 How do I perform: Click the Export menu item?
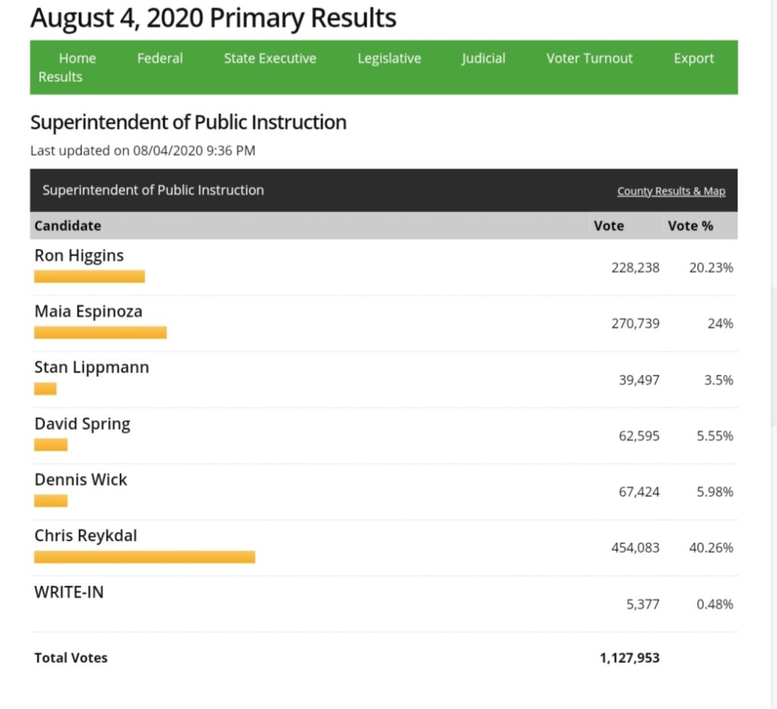[x=694, y=58]
